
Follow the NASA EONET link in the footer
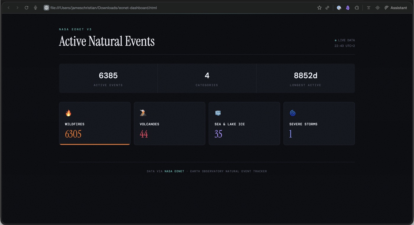pos(174,171)
